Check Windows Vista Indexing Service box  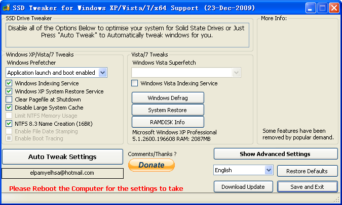tap(135, 83)
